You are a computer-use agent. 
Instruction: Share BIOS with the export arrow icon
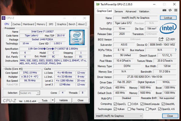[161, 39]
